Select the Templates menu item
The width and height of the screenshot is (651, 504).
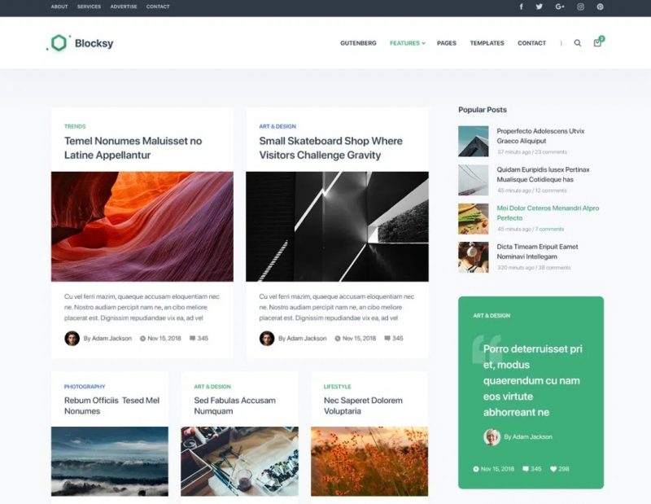487,43
